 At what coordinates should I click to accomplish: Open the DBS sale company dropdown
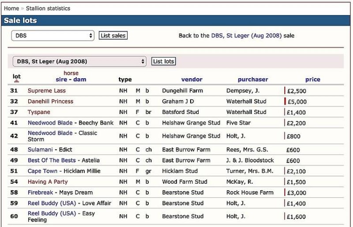pyautogui.click(x=53, y=36)
